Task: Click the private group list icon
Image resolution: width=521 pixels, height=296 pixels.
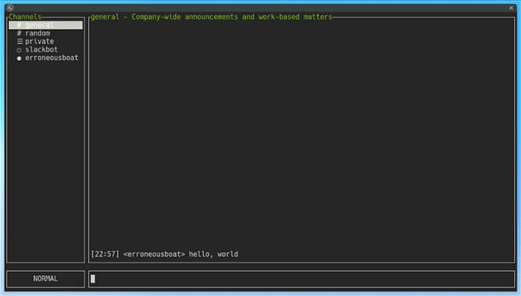Action: pyautogui.click(x=19, y=42)
